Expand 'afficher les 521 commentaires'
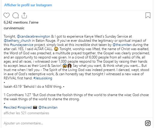Viewport: 155px width, 128px height. [x=26, y=113]
